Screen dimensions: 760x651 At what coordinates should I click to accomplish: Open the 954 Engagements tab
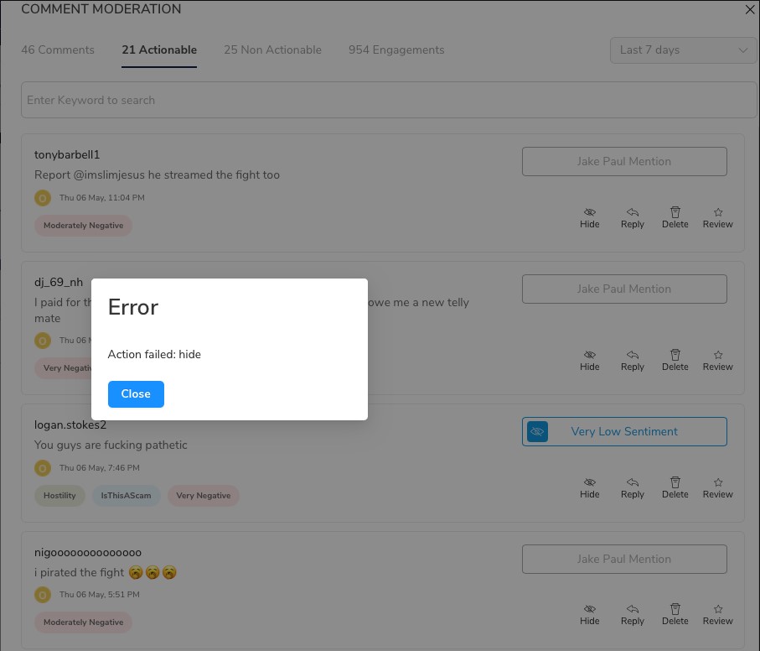pyautogui.click(x=396, y=50)
